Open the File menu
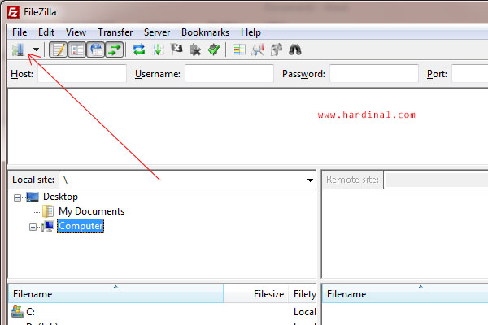The width and height of the screenshot is (488, 325). (x=20, y=32)
